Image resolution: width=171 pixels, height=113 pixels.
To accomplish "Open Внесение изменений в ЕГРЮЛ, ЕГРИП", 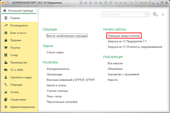I will click(71, 80).
